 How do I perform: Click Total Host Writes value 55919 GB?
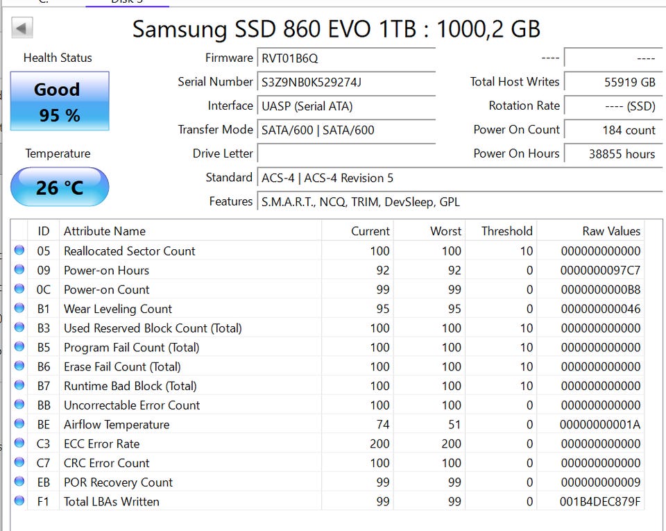[x=613, y=82]
